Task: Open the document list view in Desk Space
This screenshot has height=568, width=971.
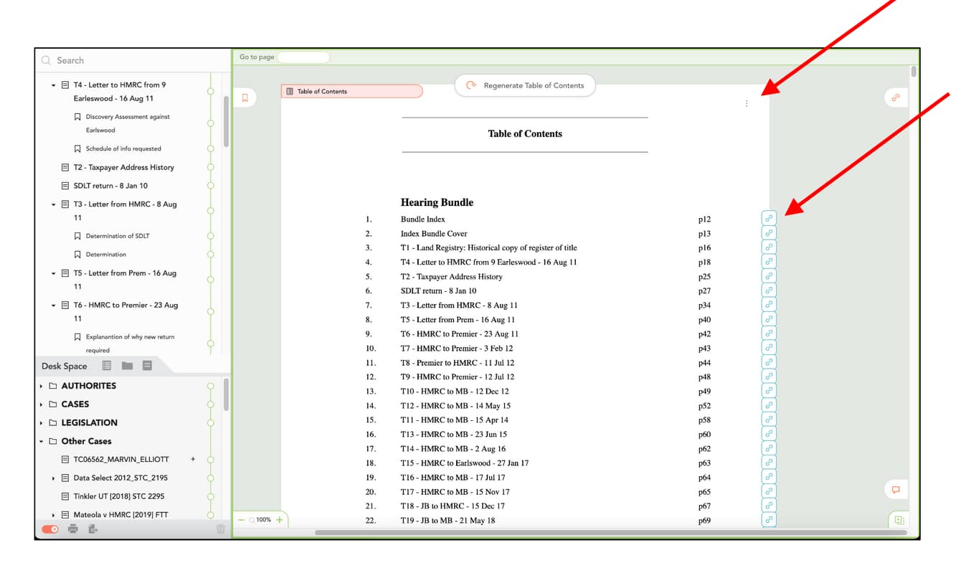Action: 106,366
